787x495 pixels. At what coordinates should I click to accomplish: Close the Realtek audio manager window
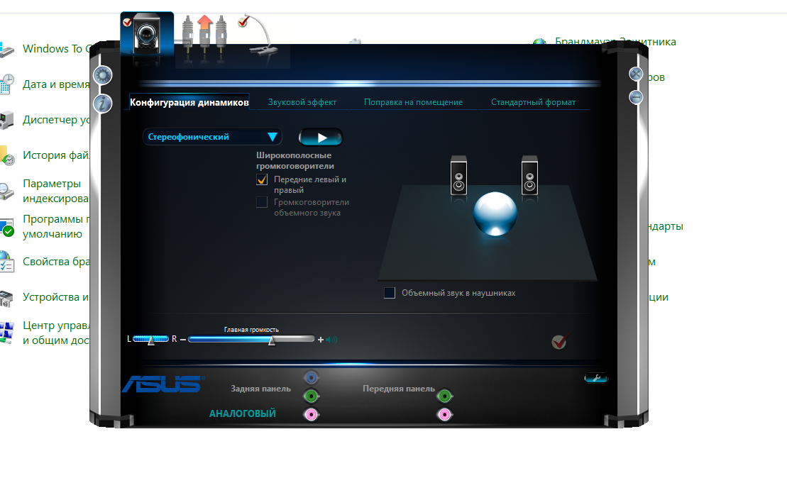[x=636, y=74]
